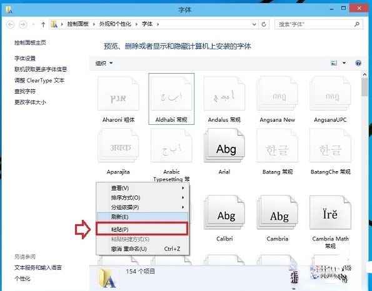Go up one folder level
The image size is (372, 291).
click(43, 24)
